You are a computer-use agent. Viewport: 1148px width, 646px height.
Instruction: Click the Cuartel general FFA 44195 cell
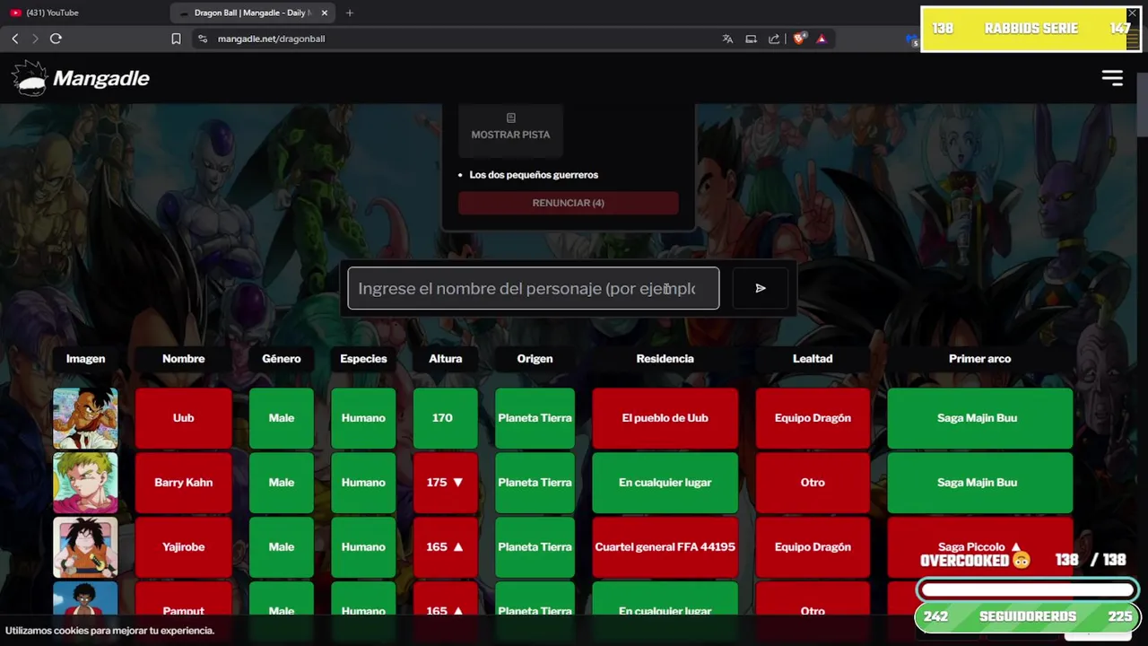[x=665, y=547]
